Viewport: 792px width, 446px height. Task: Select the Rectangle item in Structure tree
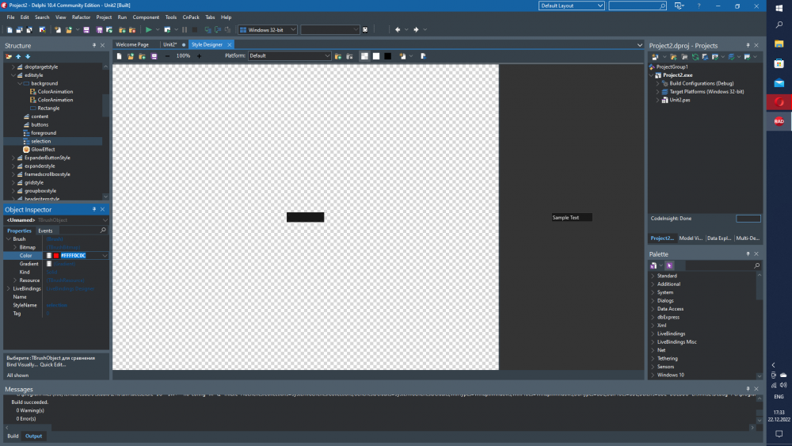(48, 108)
